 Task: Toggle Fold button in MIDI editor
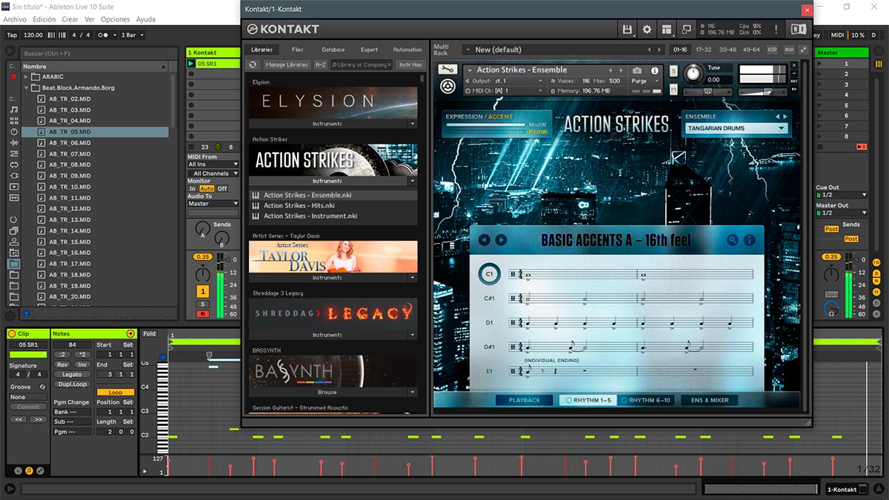point(150,334)
